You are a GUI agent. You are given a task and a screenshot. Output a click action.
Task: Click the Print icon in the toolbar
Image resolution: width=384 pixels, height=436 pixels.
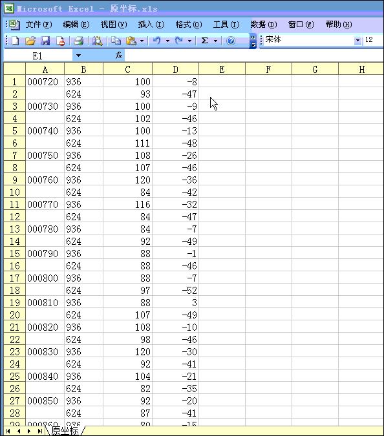tap(79, 41)
